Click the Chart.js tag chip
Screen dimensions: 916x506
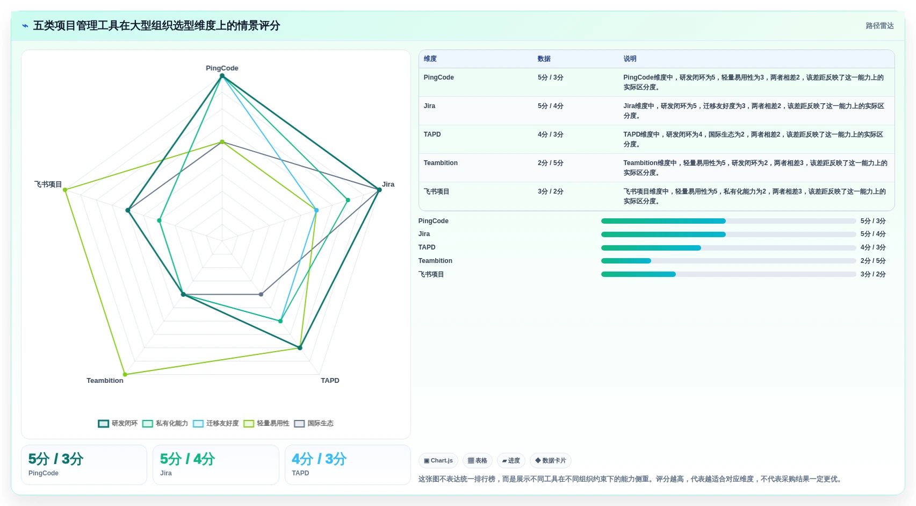(x=438, y=461)
